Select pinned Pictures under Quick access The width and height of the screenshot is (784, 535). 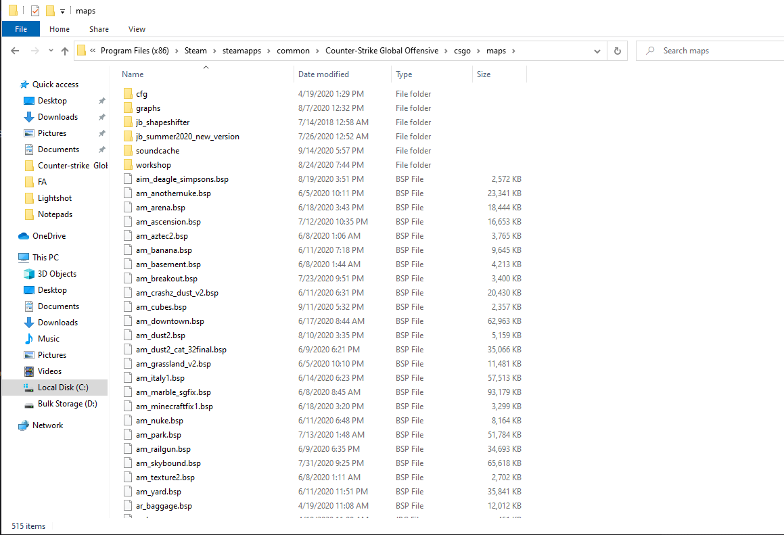point(52,133)
